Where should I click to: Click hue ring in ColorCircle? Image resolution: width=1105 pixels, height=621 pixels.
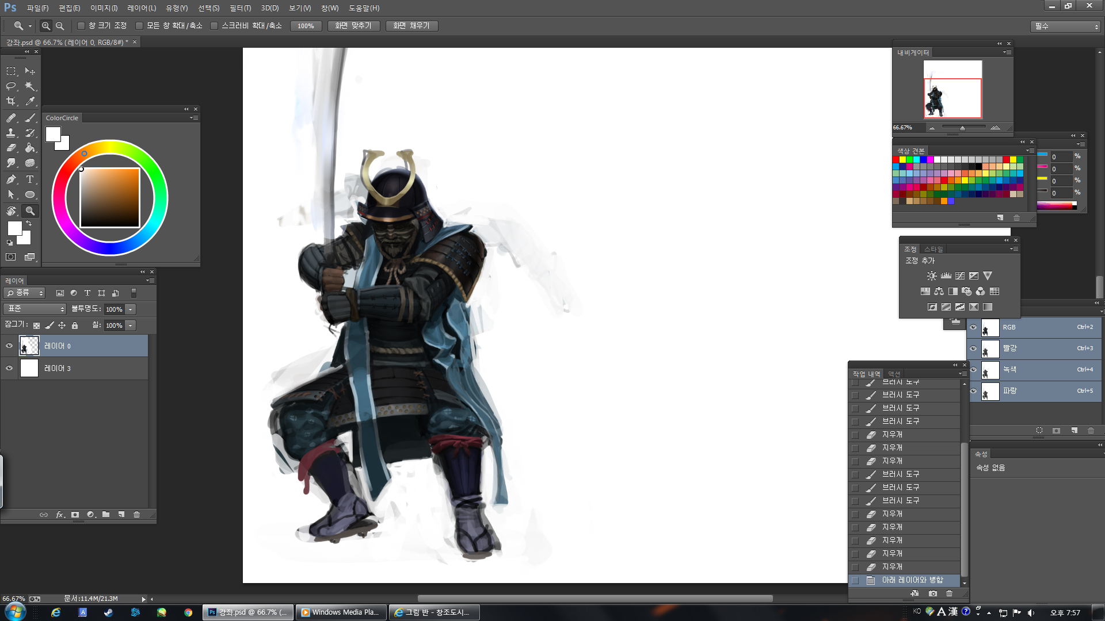pyautogui.click(x=109, y=147)
